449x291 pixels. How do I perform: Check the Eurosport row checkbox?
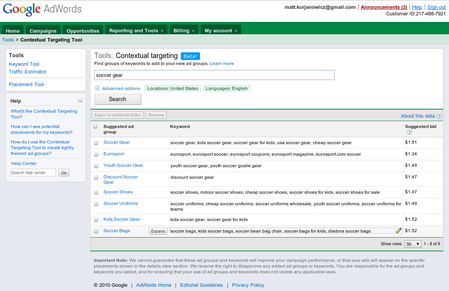click(96, 154)
